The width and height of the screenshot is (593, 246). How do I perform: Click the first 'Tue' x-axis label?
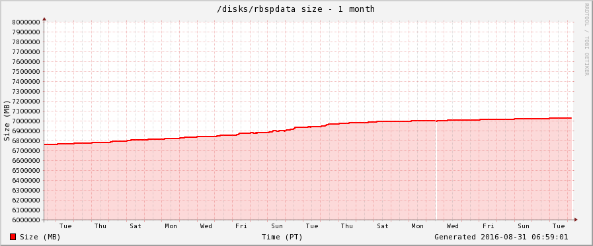coord(65,226)
